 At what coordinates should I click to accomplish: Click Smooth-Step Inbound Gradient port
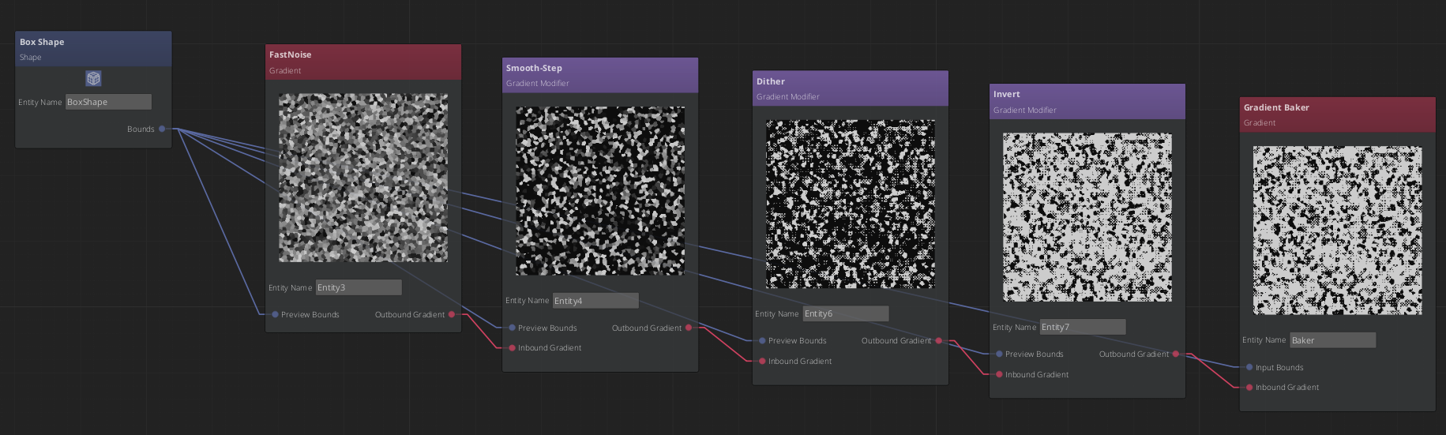512,348
